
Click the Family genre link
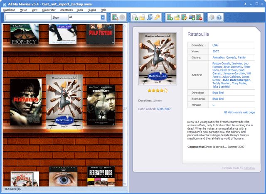(241, 57)
